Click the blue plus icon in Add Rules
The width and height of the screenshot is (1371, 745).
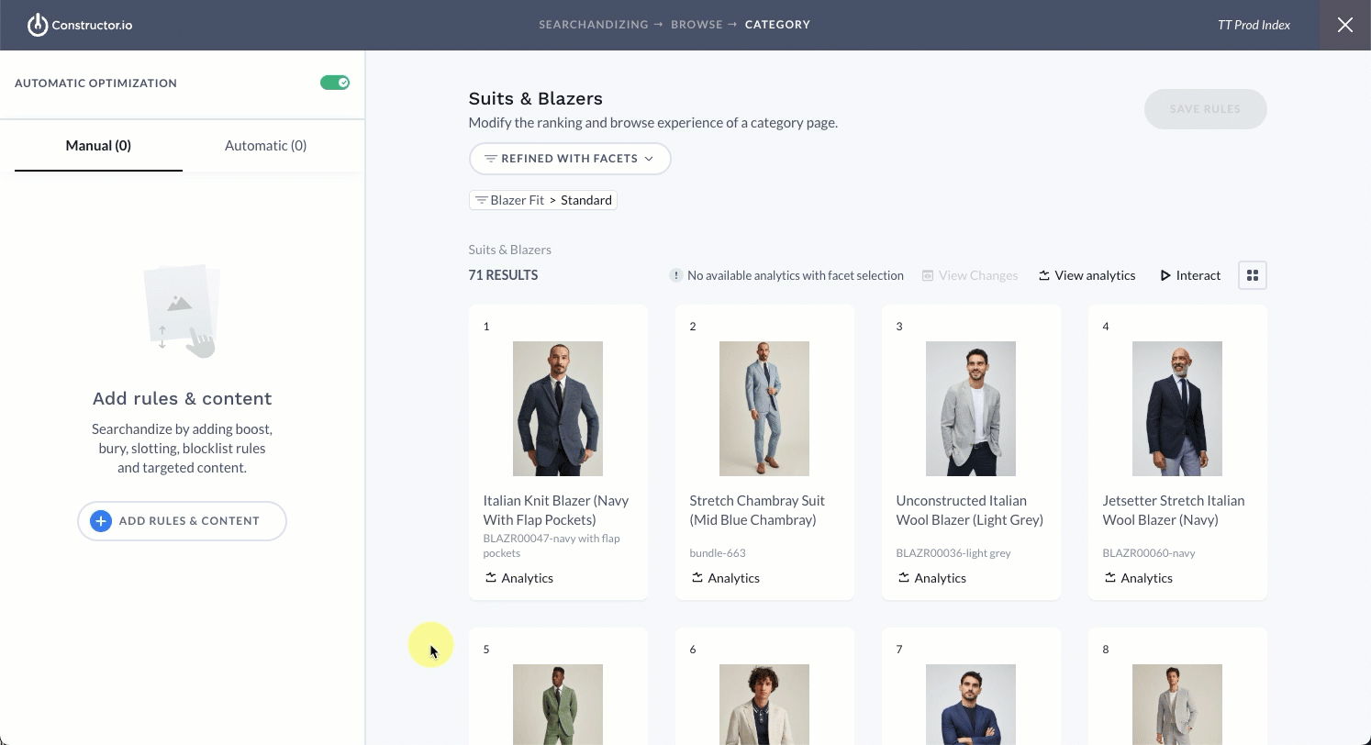101,521
